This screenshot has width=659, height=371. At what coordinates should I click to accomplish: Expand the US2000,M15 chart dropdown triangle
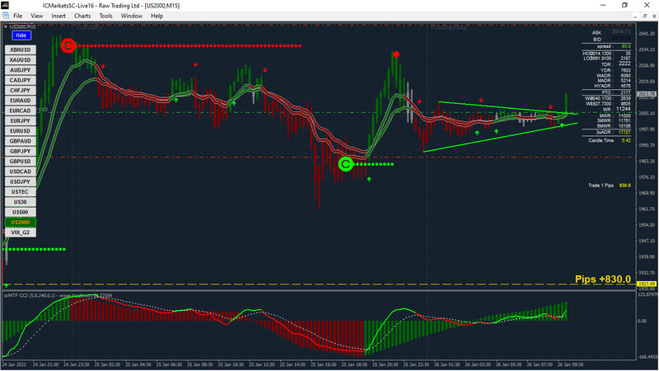6,27
